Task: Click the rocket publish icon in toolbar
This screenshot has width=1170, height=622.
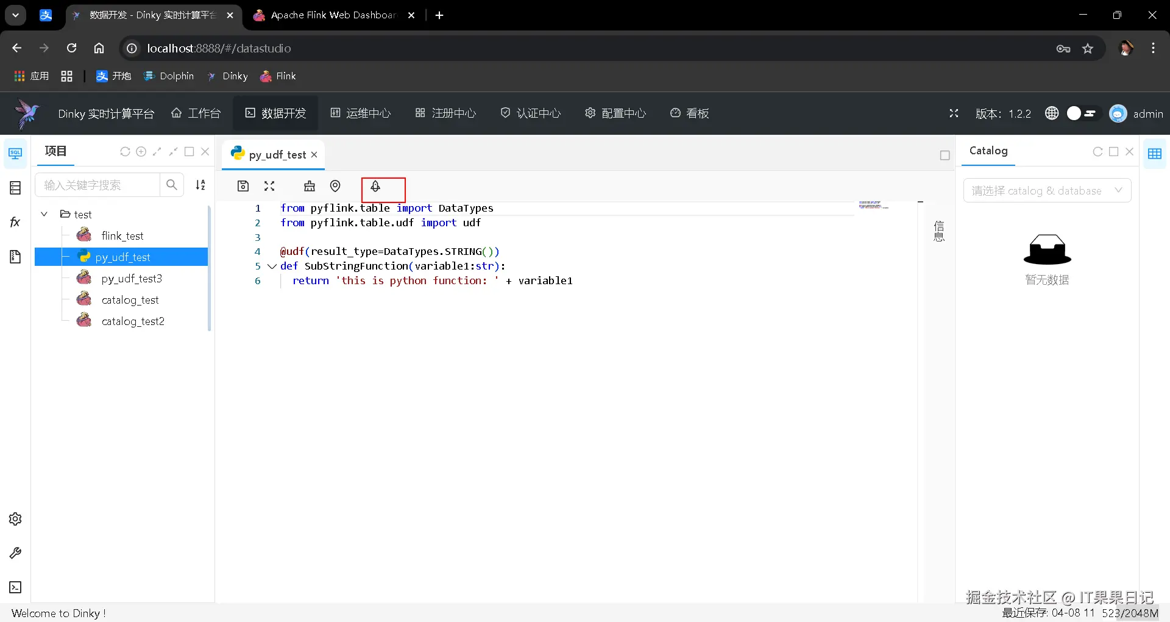Action: pyautogui.click(x=375, y=186)
